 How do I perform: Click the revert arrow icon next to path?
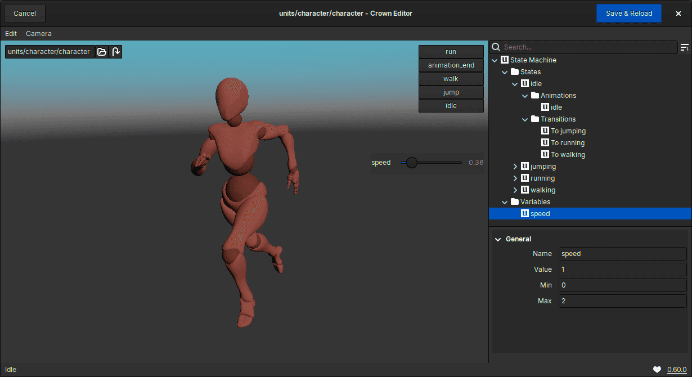pos(115,52)
